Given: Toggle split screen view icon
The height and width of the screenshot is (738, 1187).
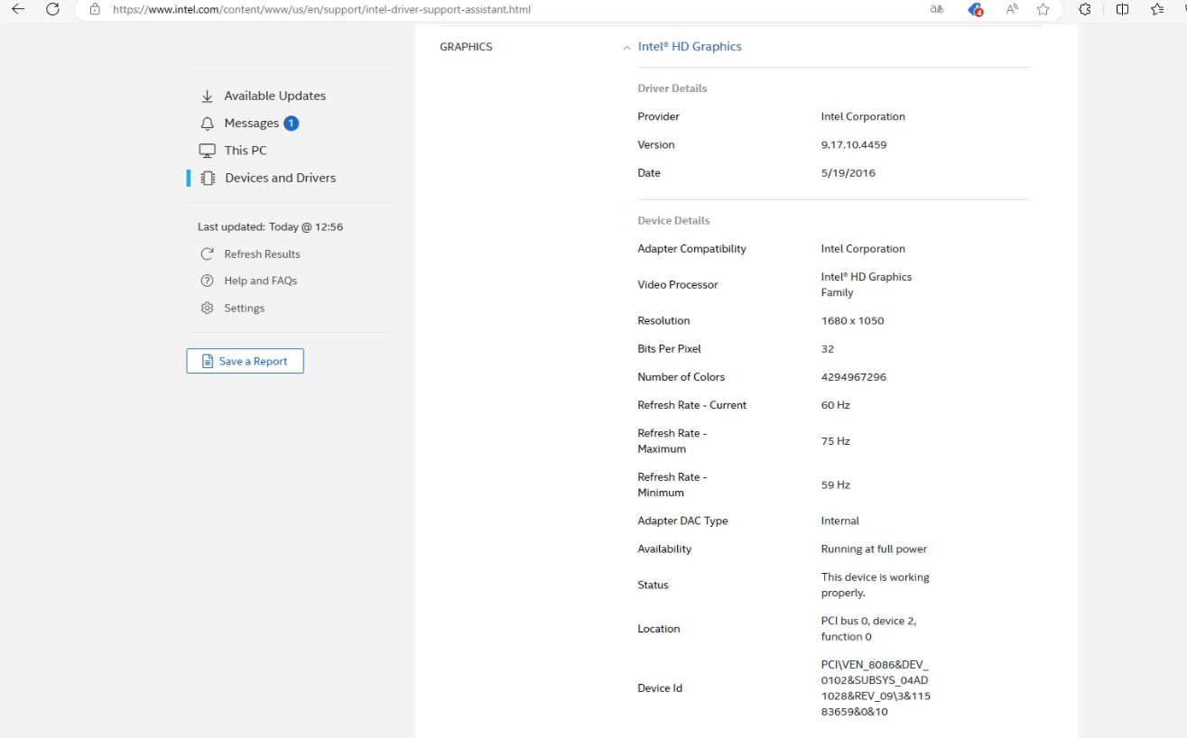Looking at the screenshot, I should point(1122,9).
